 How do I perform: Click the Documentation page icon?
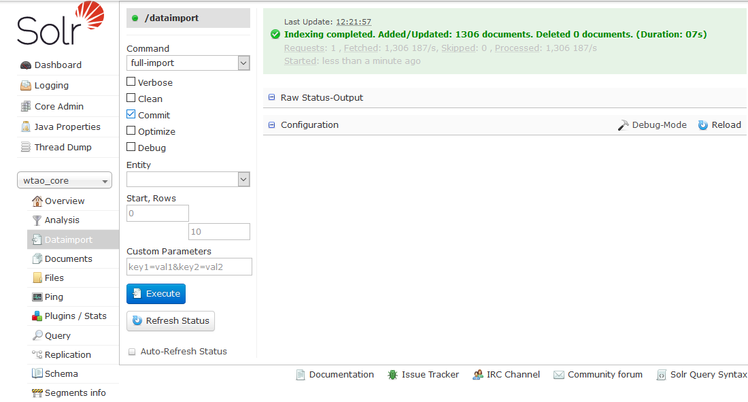[300, 375]
